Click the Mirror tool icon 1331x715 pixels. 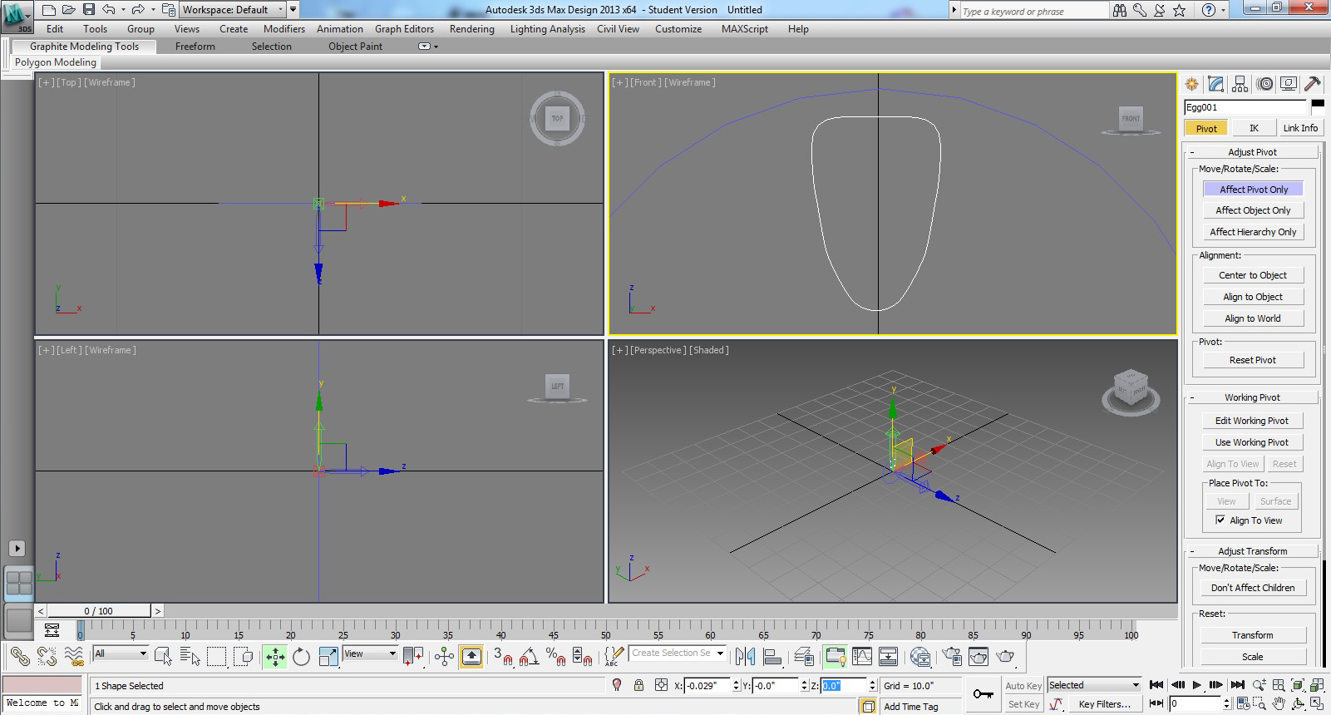745,657
